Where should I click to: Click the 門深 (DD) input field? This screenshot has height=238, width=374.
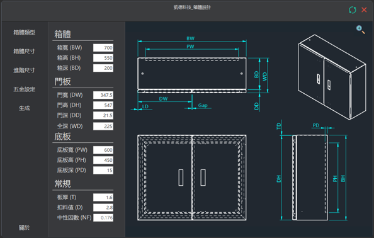pos(103,115)
